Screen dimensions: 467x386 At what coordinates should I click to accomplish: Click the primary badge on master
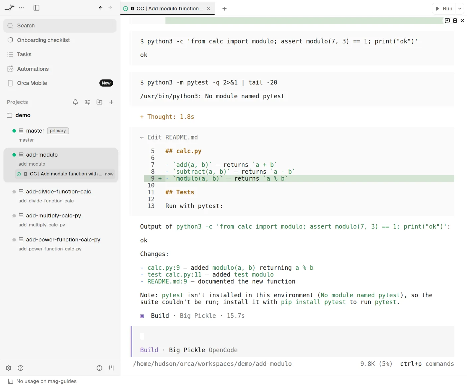point(58,131)
